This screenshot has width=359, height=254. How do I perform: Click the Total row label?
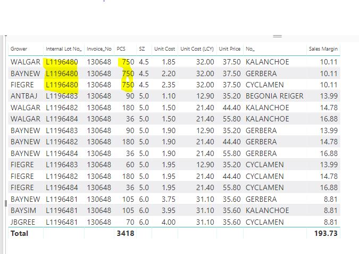[x=19, y=233]
